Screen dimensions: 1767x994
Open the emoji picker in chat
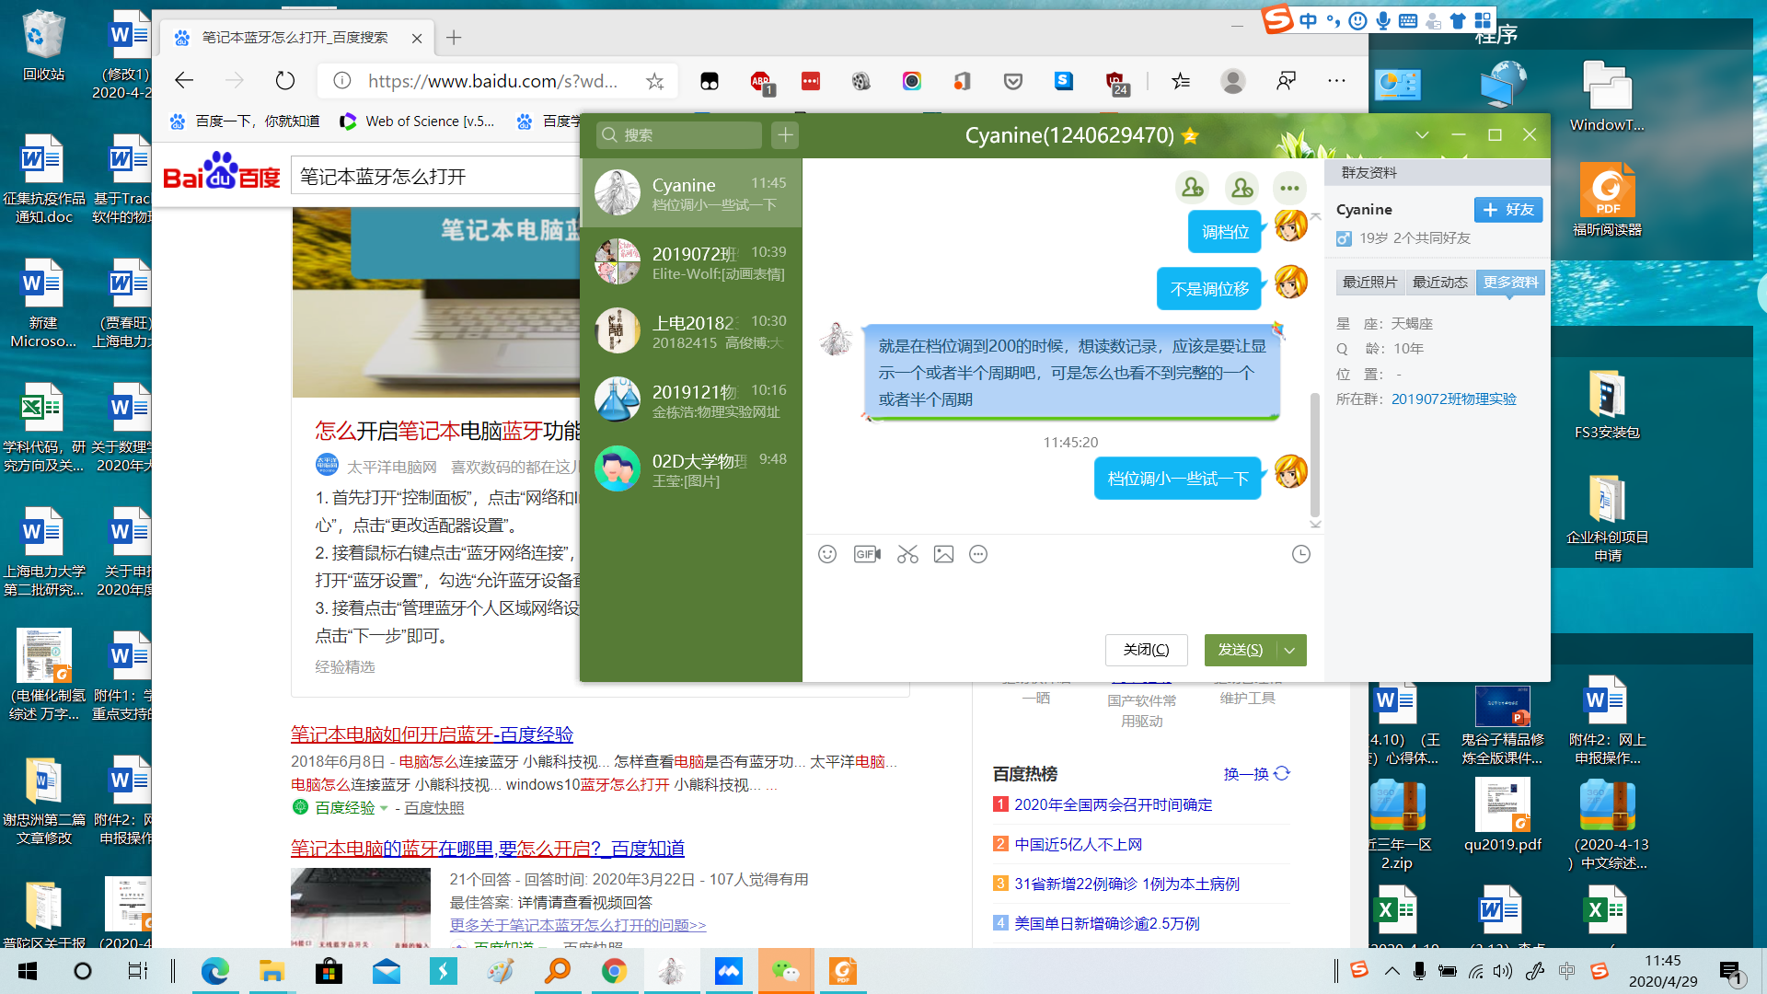[826, 554]
